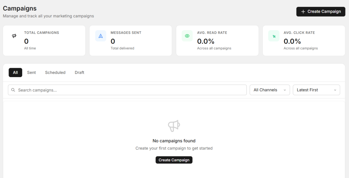Click Create Campaign button below the empty-state message

point(174,160)
